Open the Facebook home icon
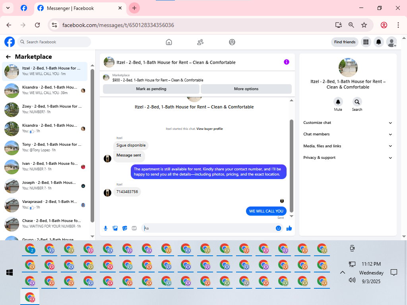The width and height of the screenshot is (407, 305). 169,42
